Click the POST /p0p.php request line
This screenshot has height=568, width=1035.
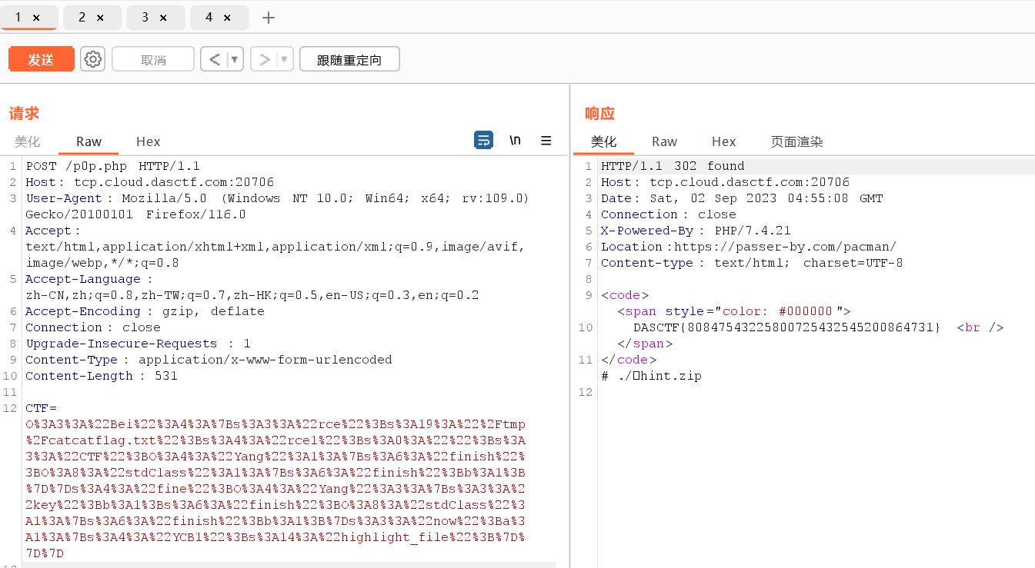tap(113, 166)
